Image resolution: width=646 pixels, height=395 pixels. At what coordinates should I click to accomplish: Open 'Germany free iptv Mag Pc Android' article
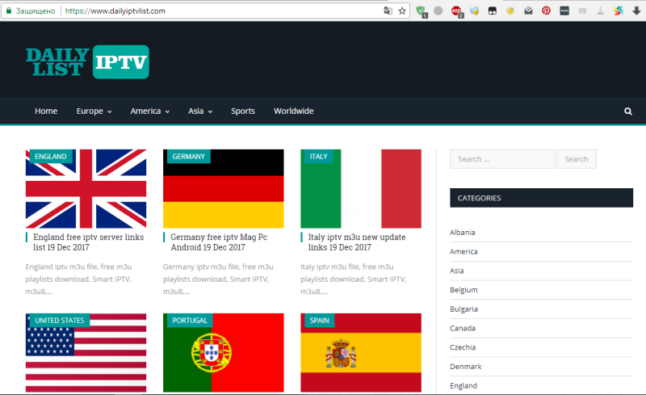point(219,242)
